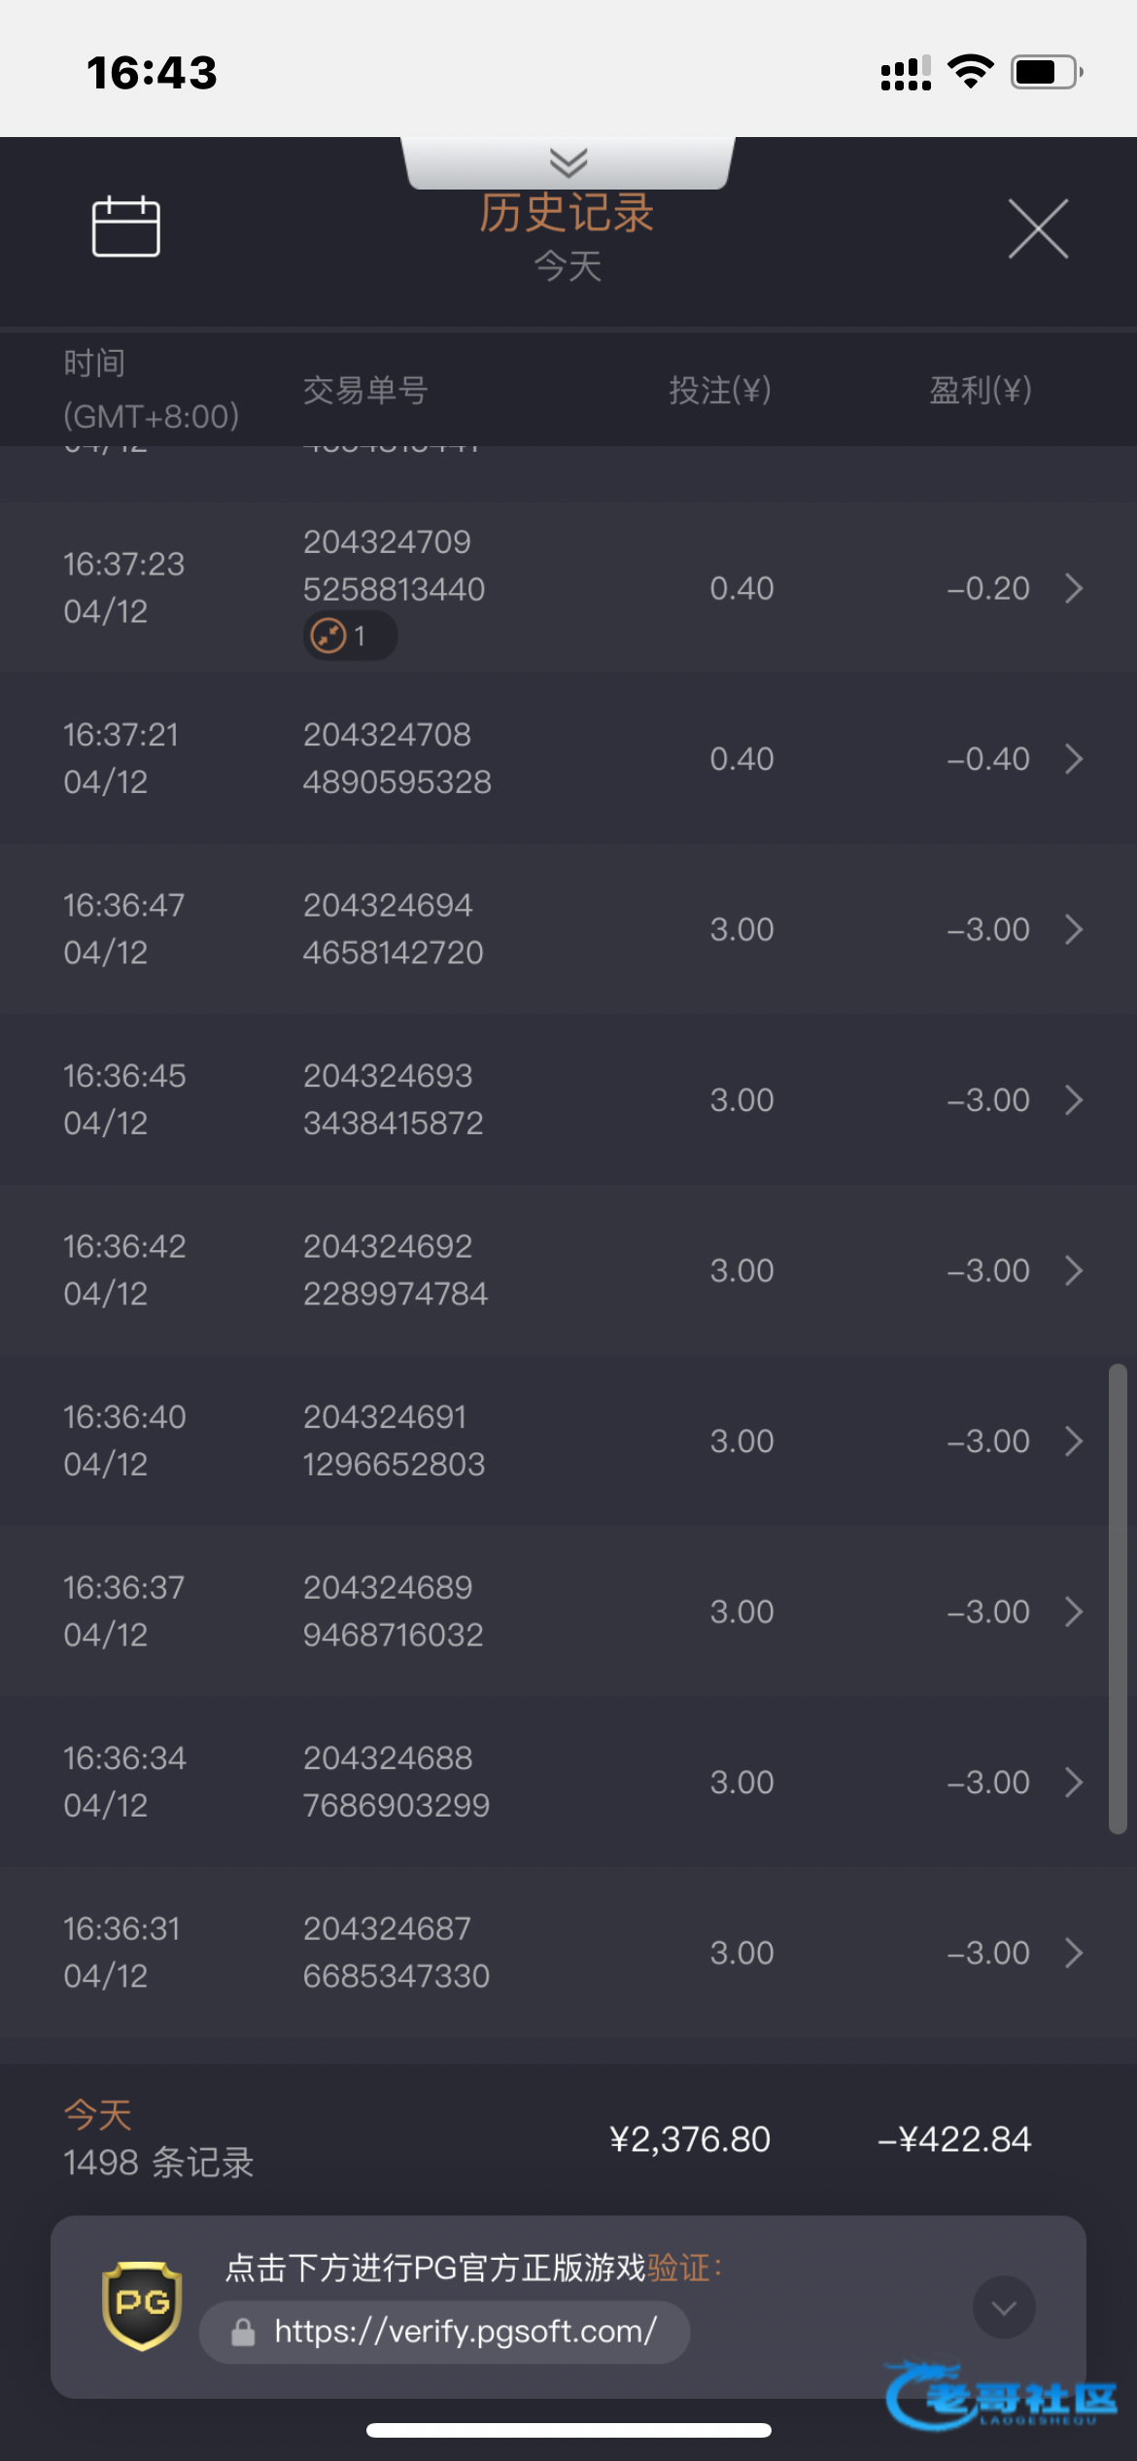Image resolution: width=1137 pixels, height=2461 pixels.
Task: Expand details for the 16:37:21 record
Action: tap(1073, 759)
